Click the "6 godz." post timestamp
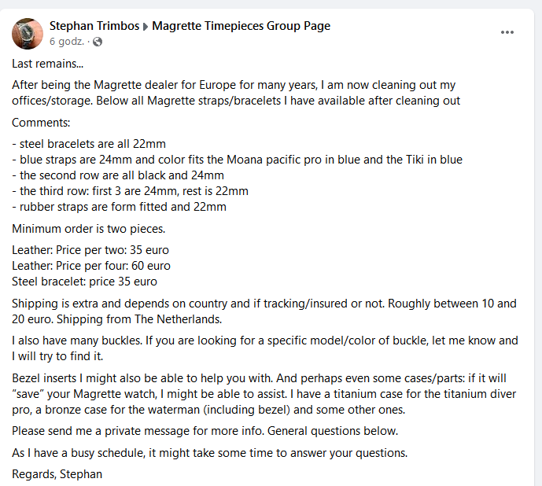Screen dimensions: 542x486 [66, 42]
